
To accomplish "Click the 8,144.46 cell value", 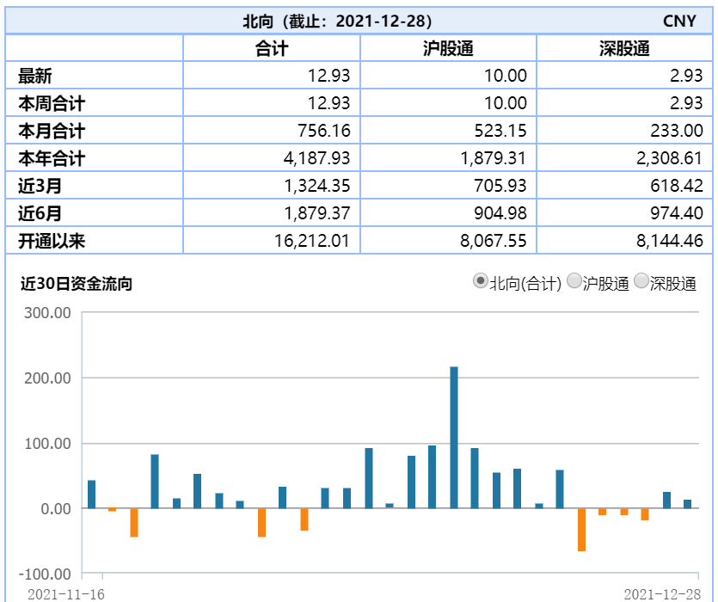I will [670, 241].
